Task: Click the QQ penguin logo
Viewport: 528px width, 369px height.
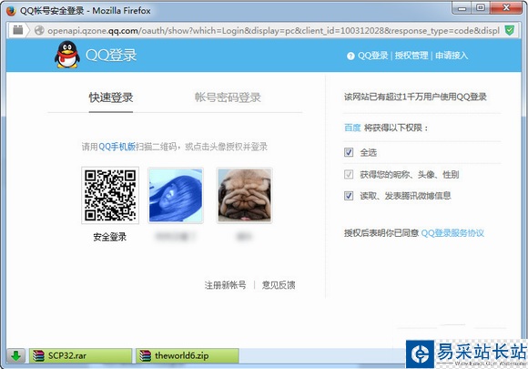Action: [67, 55]
